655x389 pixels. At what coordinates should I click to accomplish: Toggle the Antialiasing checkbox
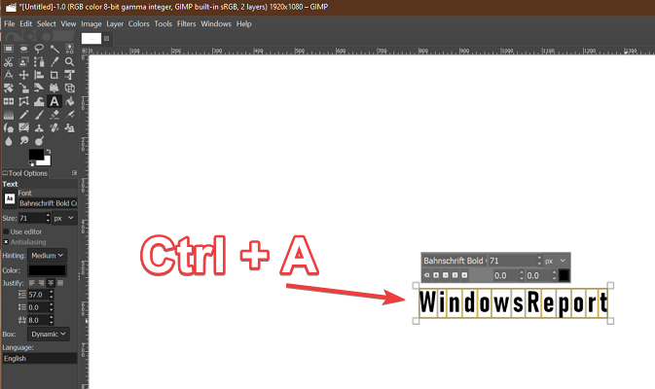click(x=6, y=242)
